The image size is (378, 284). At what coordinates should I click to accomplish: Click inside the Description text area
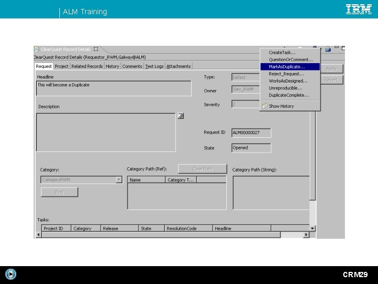106,133
